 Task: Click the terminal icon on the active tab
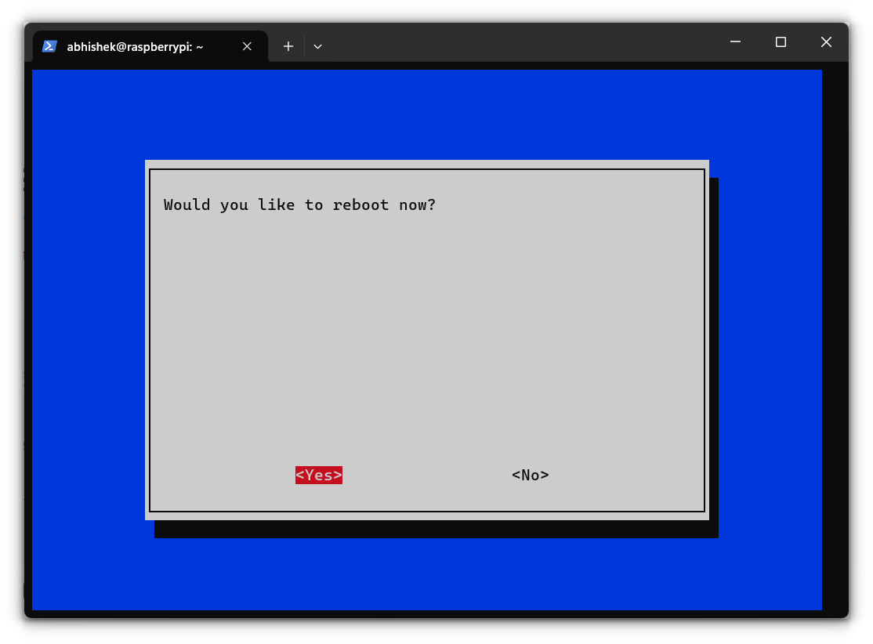point(49,46)
